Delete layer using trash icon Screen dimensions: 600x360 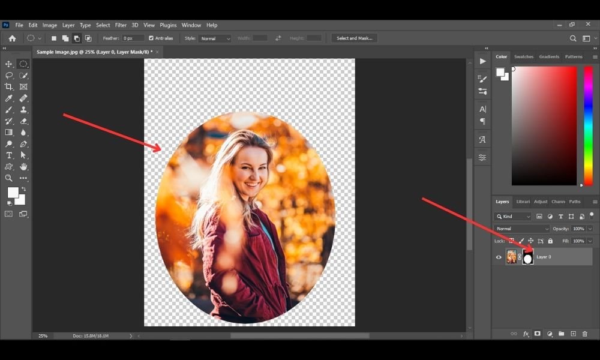(584, 334)
